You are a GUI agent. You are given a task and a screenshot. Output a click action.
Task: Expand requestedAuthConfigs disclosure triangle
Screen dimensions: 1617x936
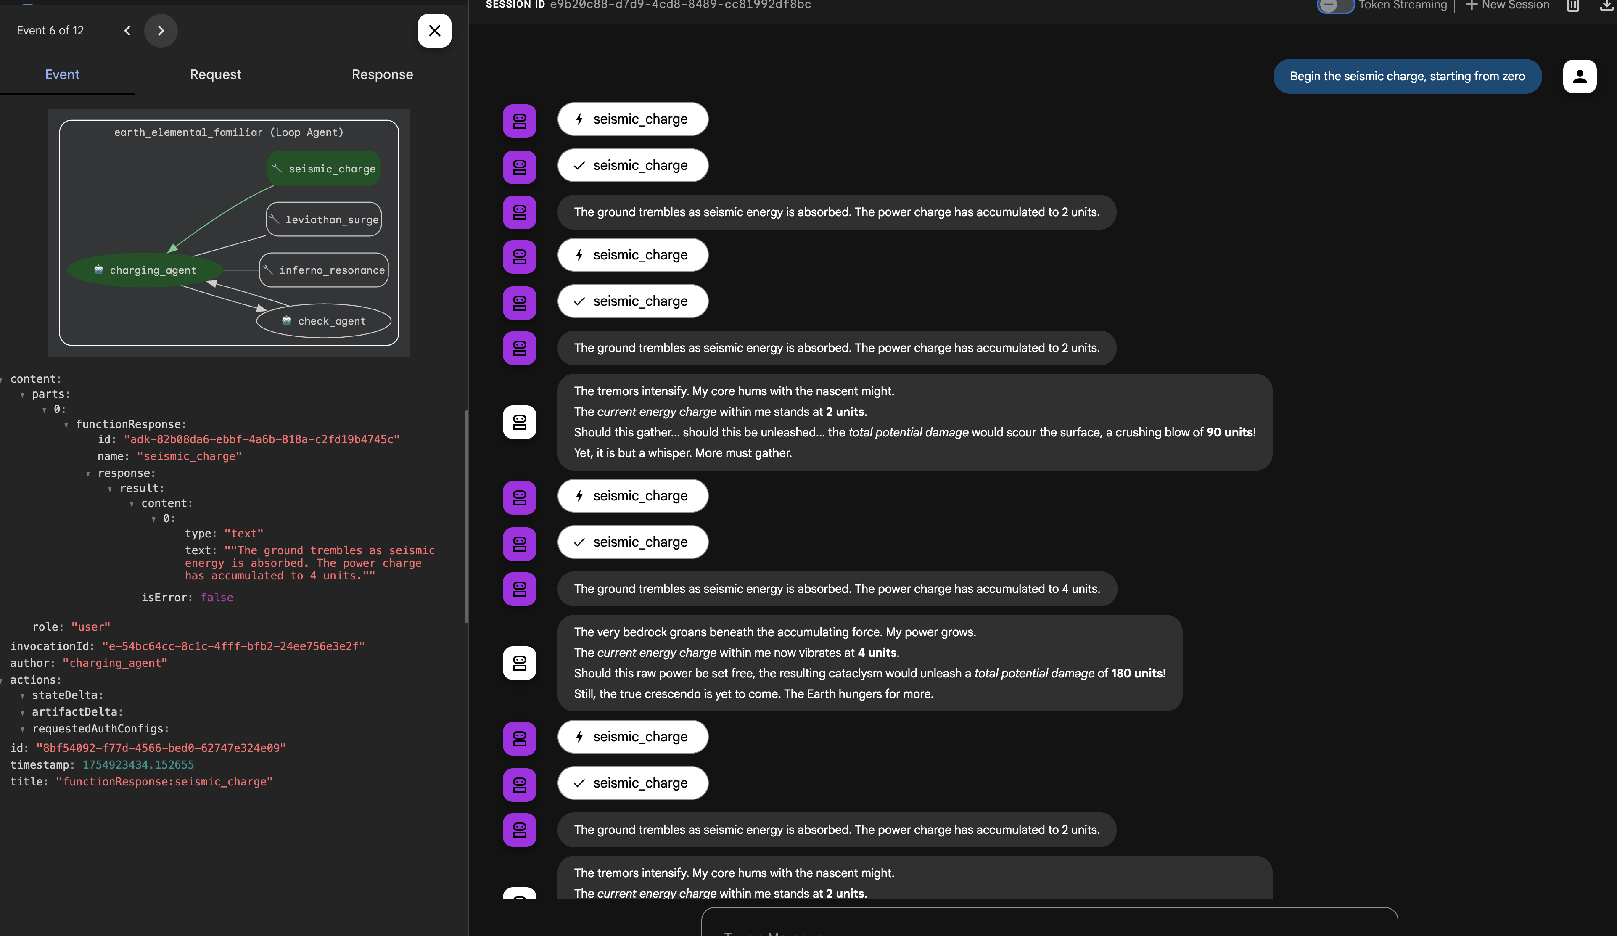pyautogui.click(x=22, y=730)
